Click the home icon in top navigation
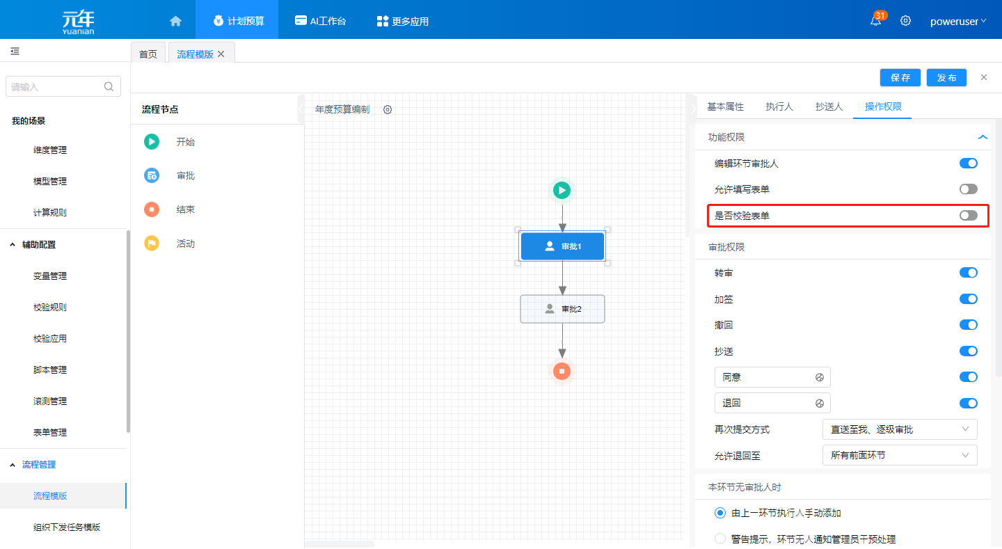Viewport: 1002px width, 549px height. [175, 21]
